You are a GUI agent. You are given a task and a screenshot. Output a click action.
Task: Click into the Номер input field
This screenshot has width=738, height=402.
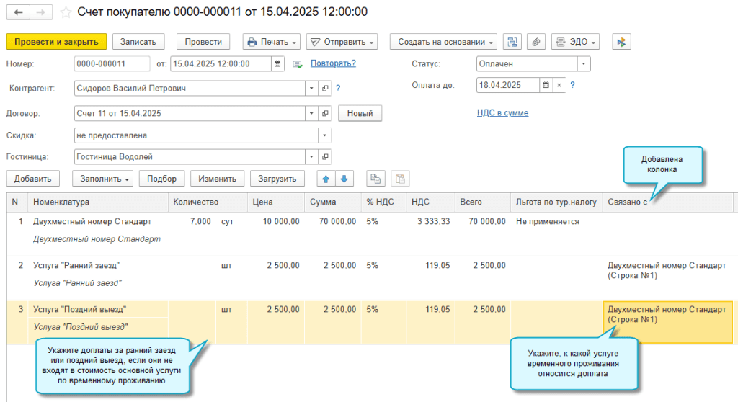tap(111, 63)
